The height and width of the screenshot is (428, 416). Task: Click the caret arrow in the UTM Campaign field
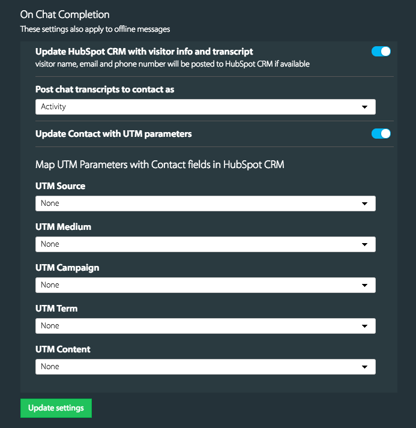[x=364, y=285]
